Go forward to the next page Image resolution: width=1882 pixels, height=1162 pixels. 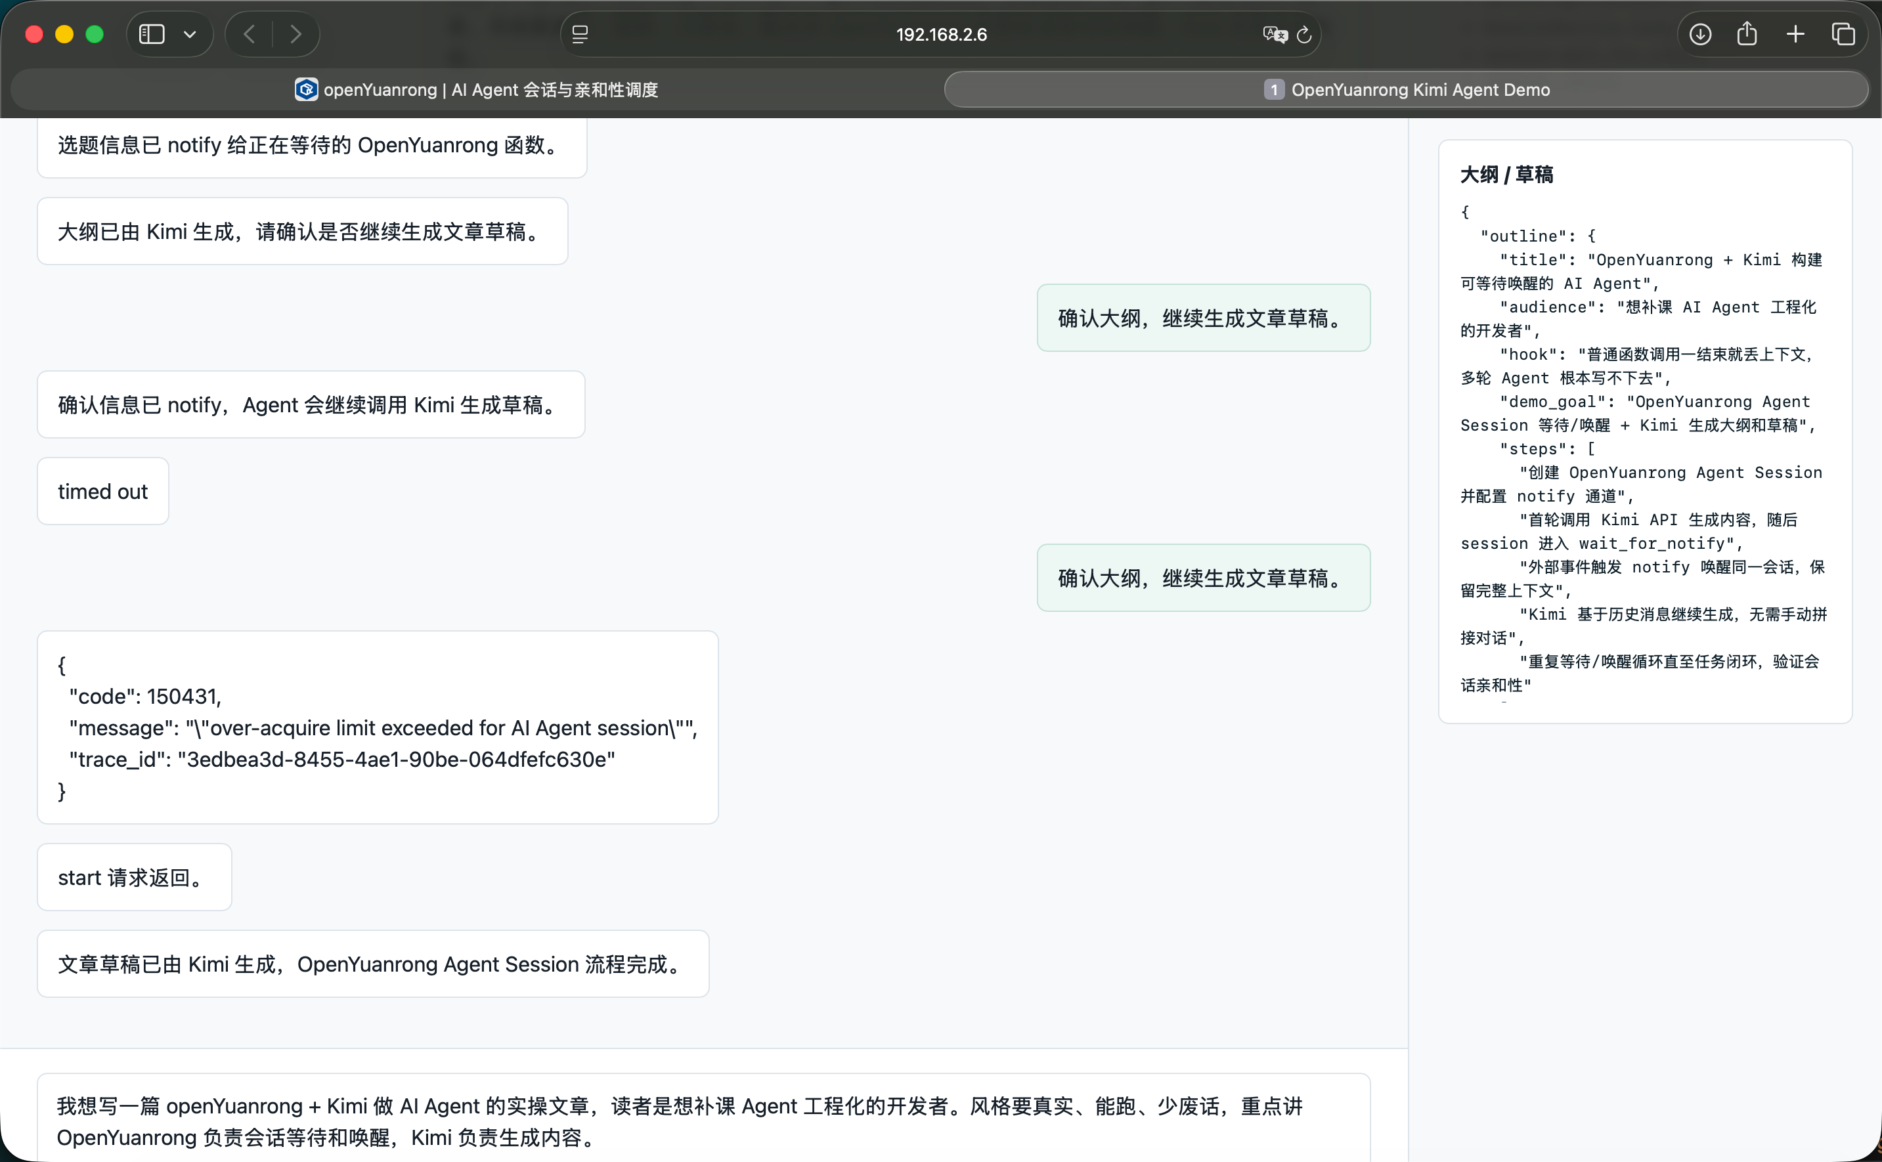(296, 35)
